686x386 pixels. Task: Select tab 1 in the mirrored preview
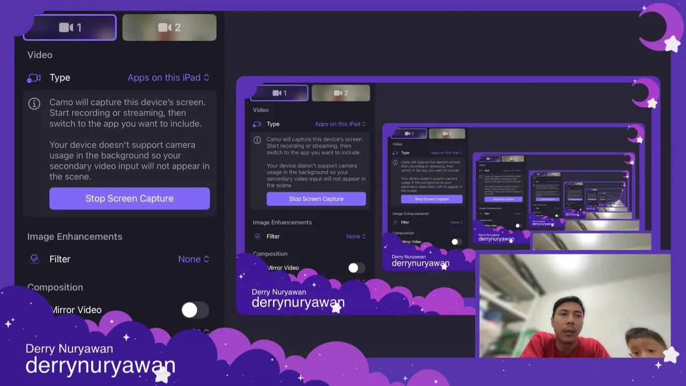click(x=279, y=93)
